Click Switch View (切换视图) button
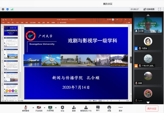This screenshot has width=164, height=113. pyautogui.click(x=149, y=9)
